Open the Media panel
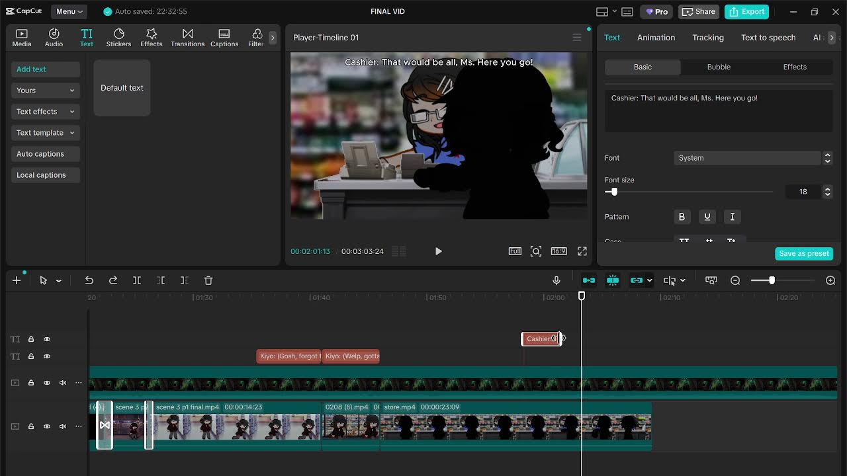The height and width of the screenshot is (476, 847). click(22, 38)
